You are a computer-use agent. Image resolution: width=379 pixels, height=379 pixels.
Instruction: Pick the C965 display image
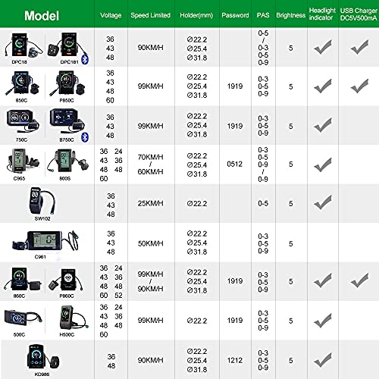[x=23, y=161]
